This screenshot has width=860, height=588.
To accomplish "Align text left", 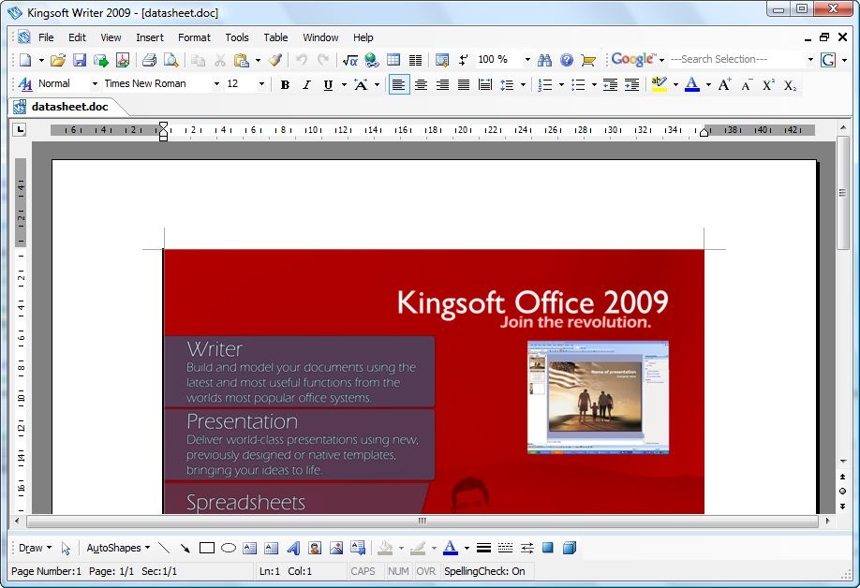I will coord(399,85).
